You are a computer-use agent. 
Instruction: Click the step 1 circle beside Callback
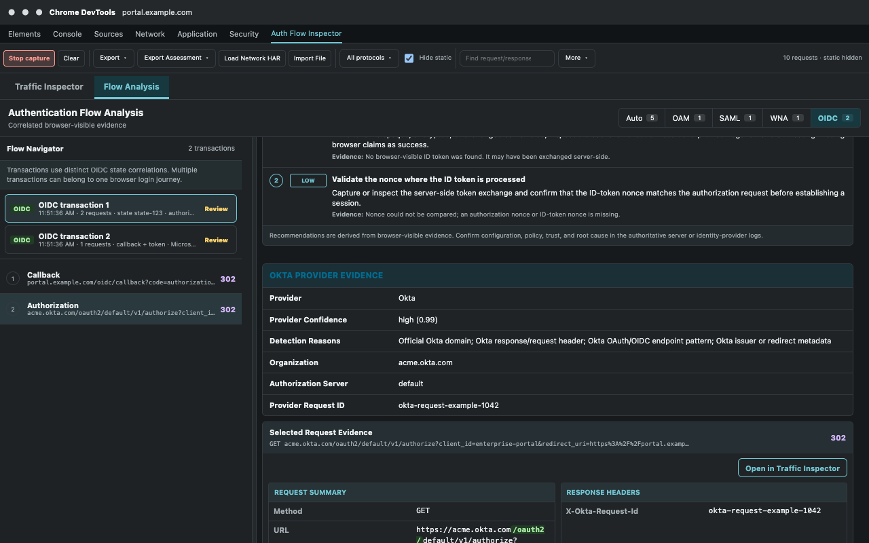pos(13,279)
